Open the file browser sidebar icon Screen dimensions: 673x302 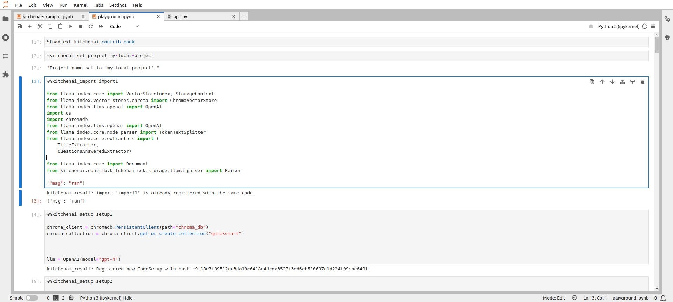(x=6, y=19)
